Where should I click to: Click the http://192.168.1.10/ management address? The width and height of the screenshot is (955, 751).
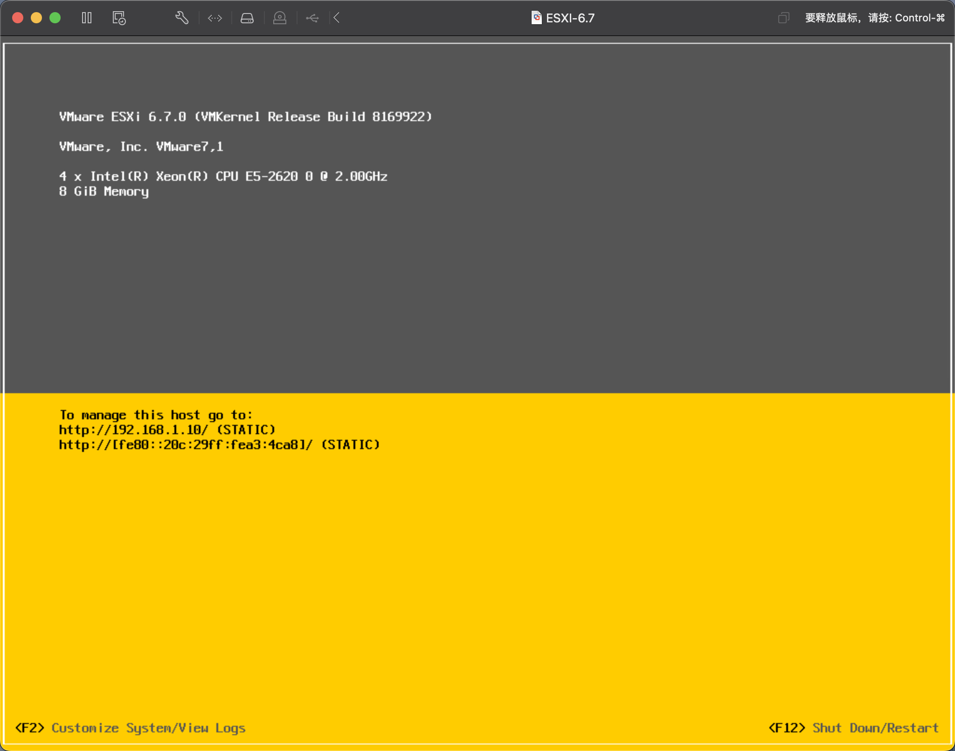pos(133,430)
